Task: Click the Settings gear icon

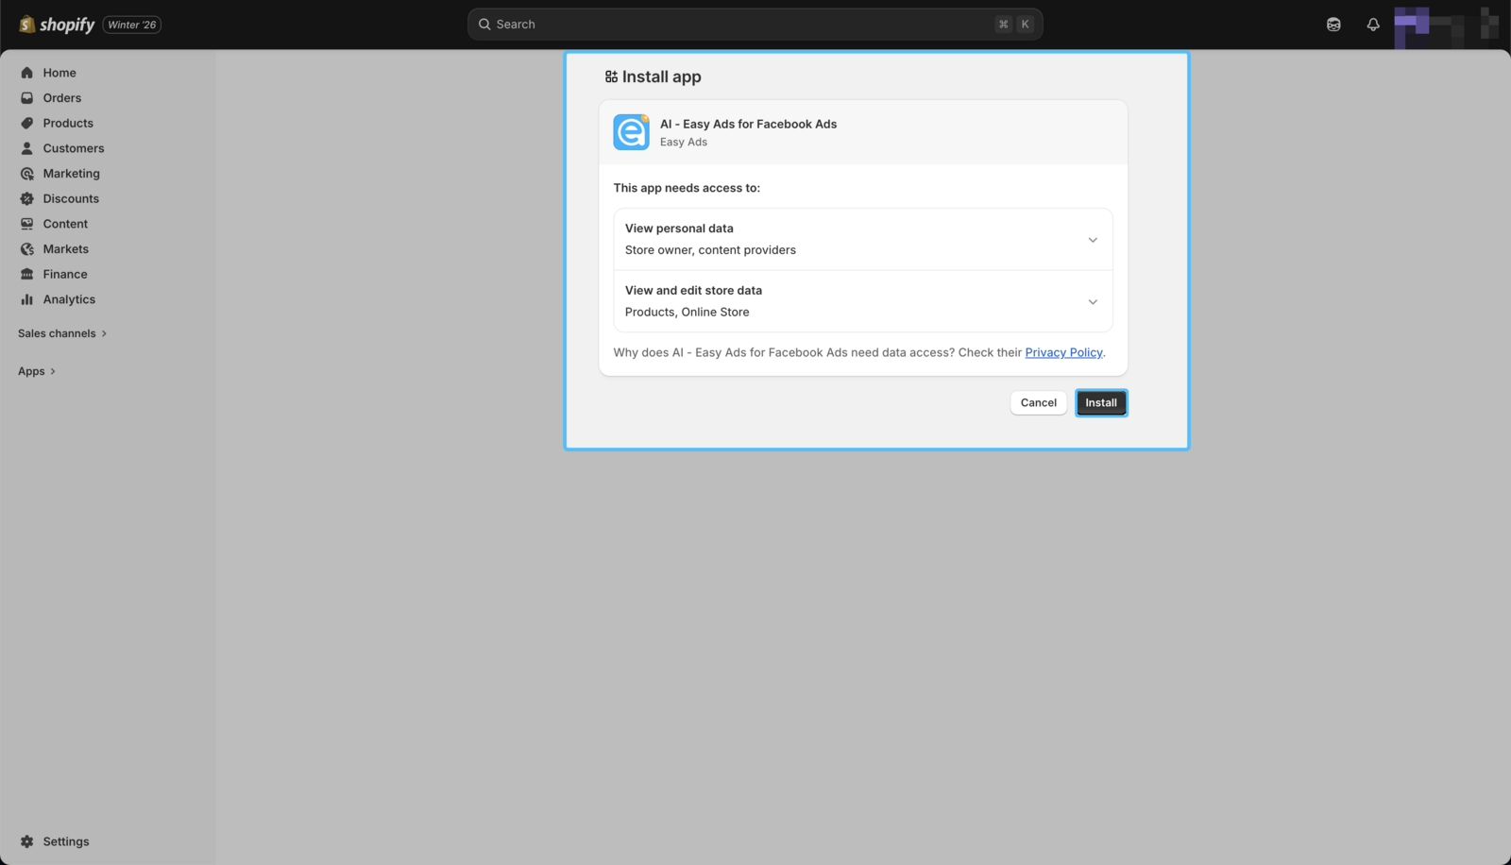Action: point(26,841)
